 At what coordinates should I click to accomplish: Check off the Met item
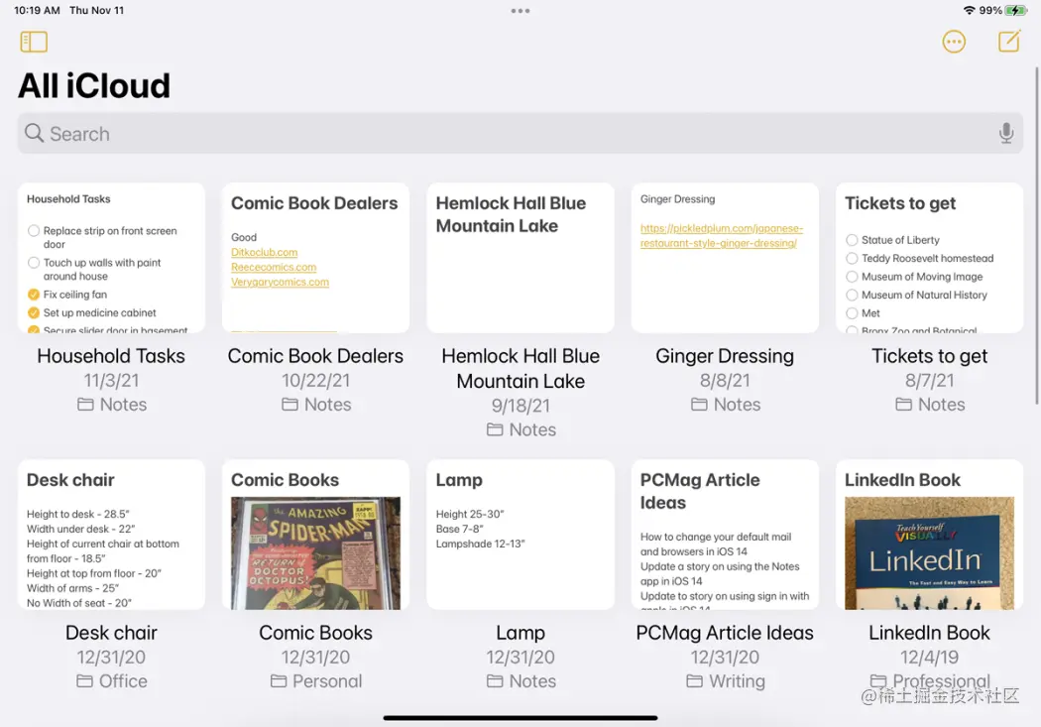[852, 312]
